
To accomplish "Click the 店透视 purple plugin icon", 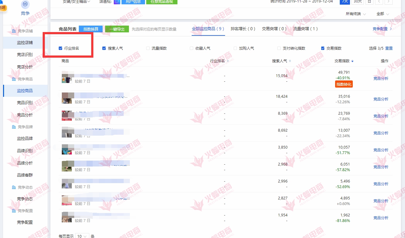I will [x=117, y=2].
